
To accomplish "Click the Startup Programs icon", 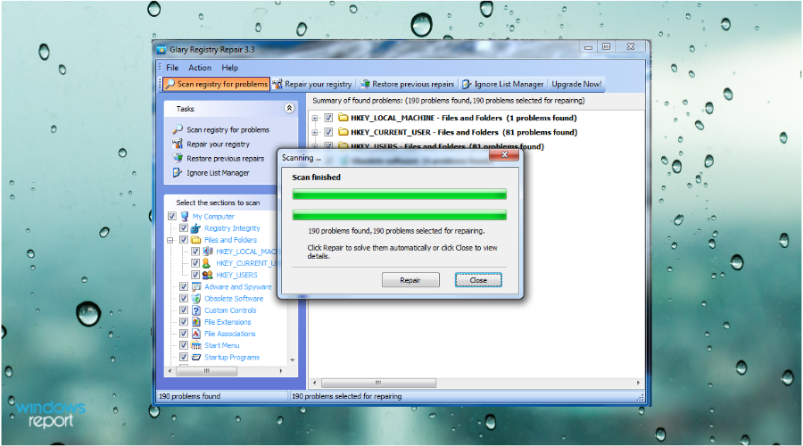I will pyautogui.click(x=195, y=357).
